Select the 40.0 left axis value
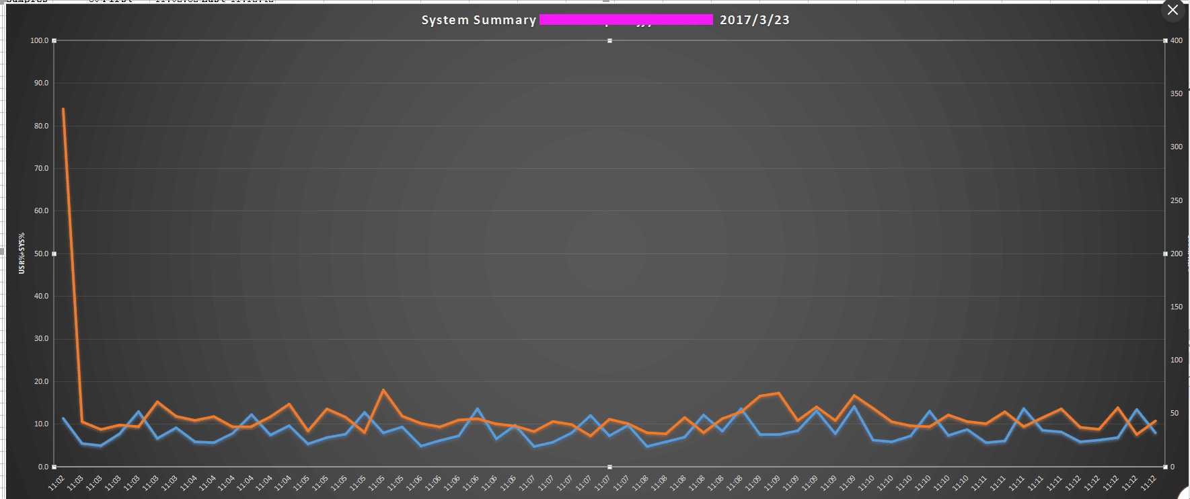The width and height of the screenshot is (1190, 499). (42, 296)
